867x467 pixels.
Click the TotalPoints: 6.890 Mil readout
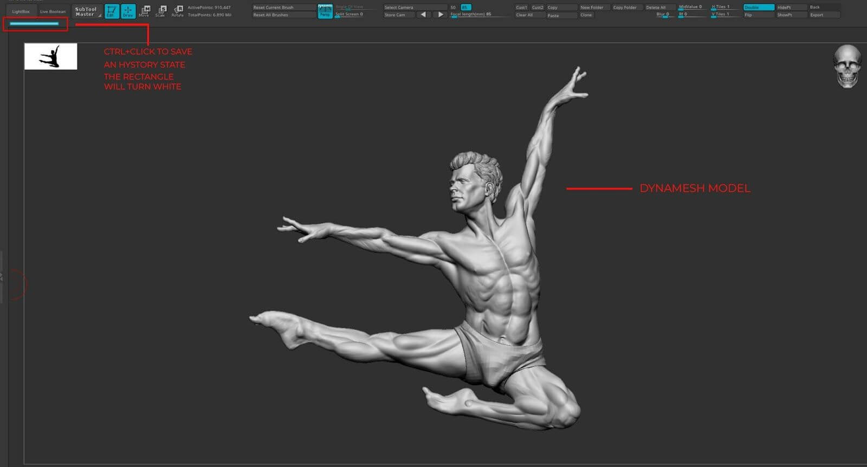click(210, 15)
